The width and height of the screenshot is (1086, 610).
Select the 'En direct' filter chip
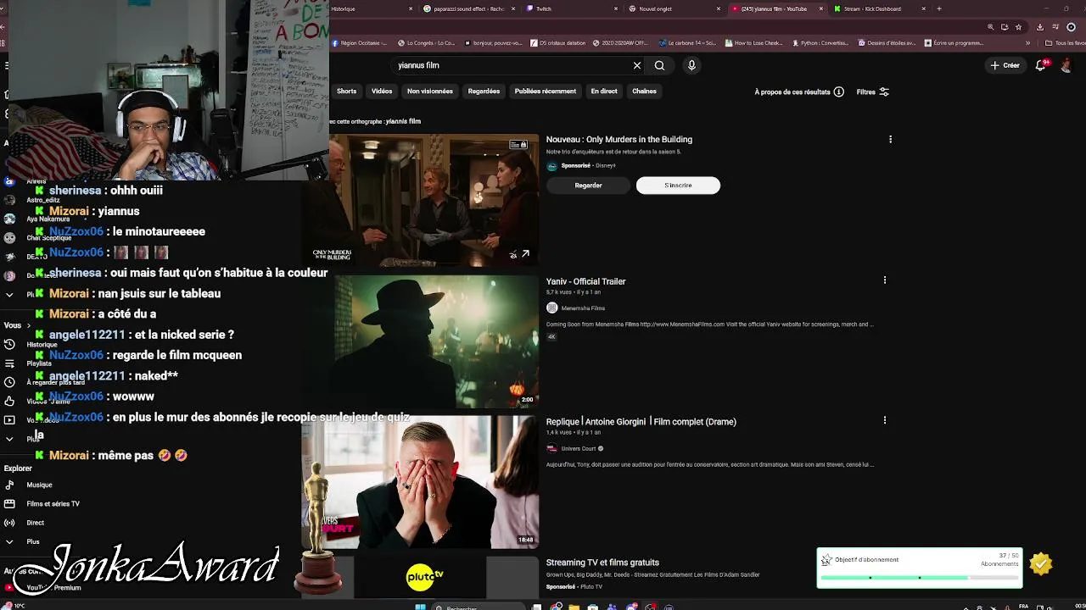pos(604,91)
